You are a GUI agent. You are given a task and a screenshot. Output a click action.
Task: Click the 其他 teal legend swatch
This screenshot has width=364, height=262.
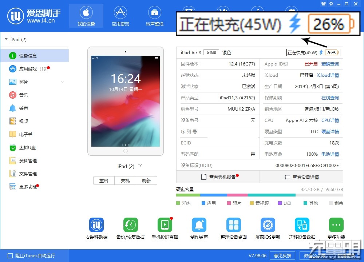[305, 203]
